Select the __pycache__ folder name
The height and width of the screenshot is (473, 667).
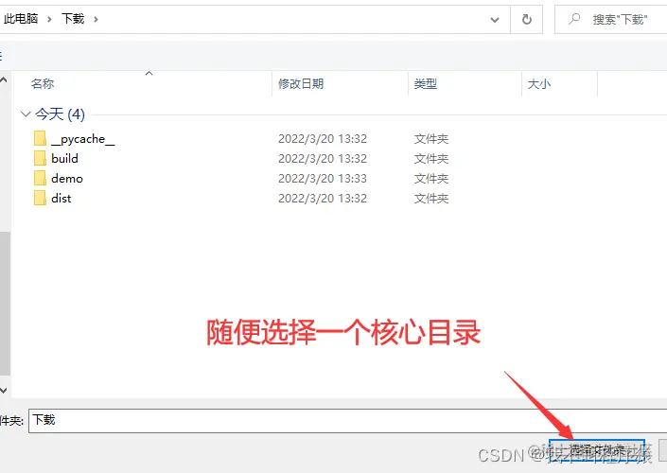83,139
